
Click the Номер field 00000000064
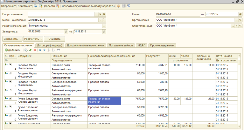tap(178, 14)
